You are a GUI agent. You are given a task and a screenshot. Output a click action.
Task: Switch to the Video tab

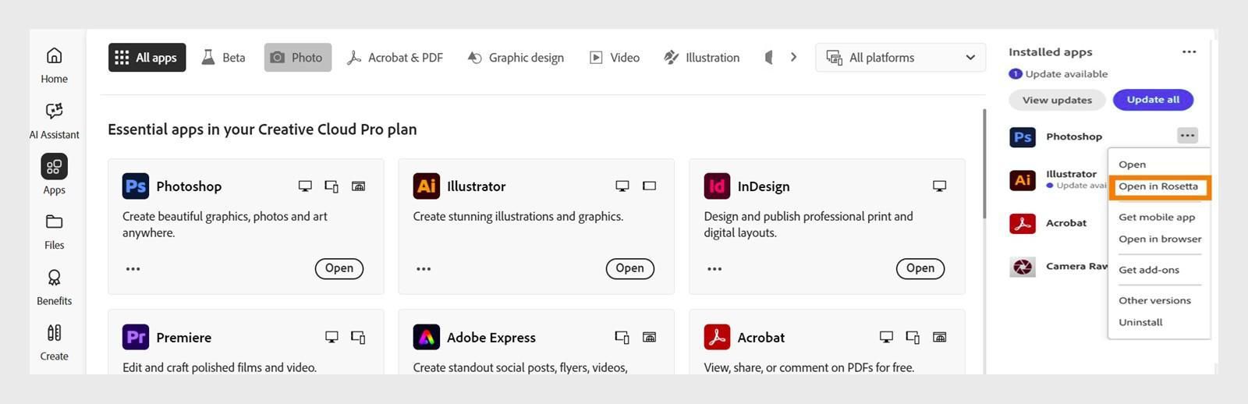[615, 58]
